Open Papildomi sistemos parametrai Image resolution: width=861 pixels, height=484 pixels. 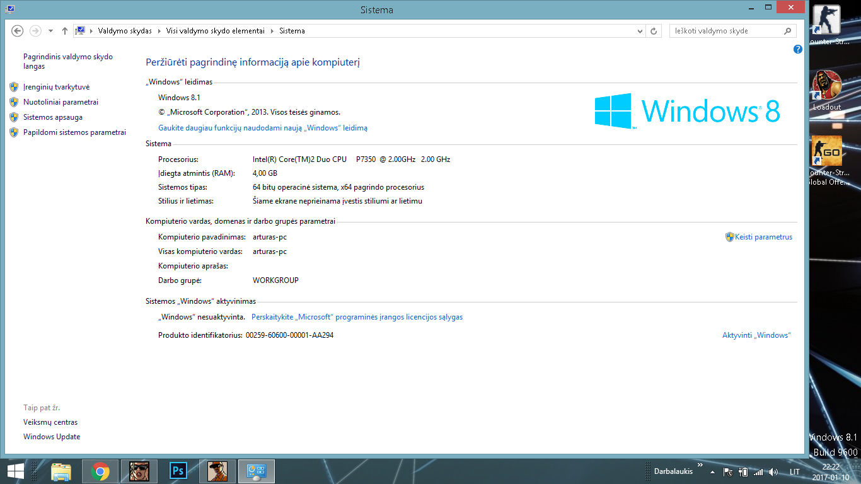coord(74,132)
